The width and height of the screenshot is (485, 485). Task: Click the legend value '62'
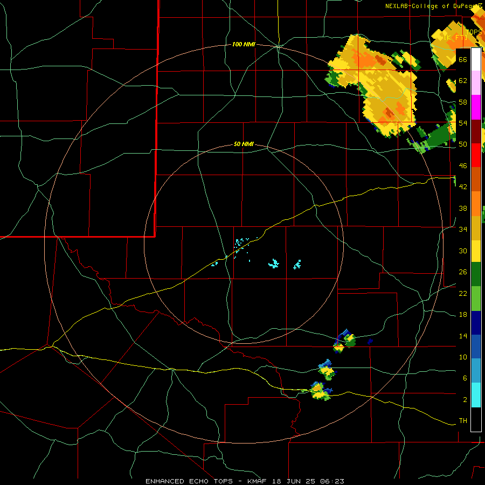coord(463,81)
